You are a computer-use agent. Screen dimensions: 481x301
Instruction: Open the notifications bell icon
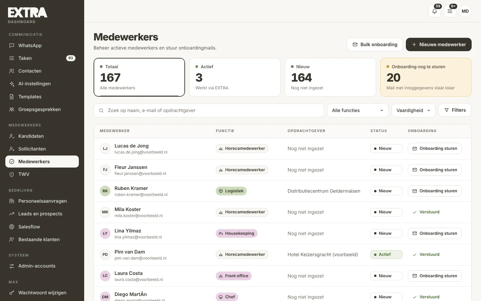point(435,11)
